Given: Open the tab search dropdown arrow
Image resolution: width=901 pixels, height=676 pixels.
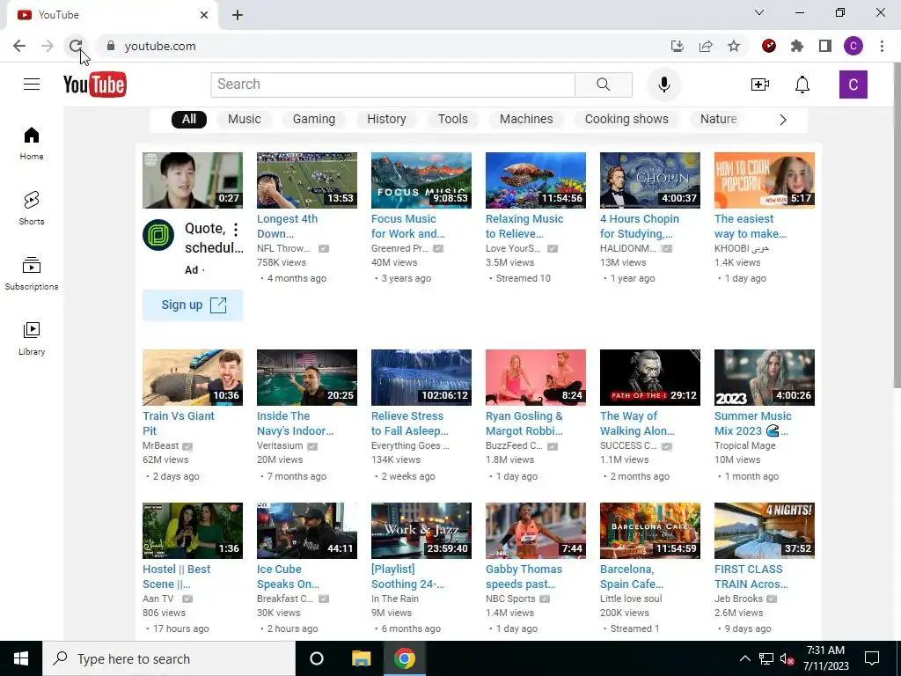Looking at the screenshot, I should pyautogui.click(x=759, y=12).
